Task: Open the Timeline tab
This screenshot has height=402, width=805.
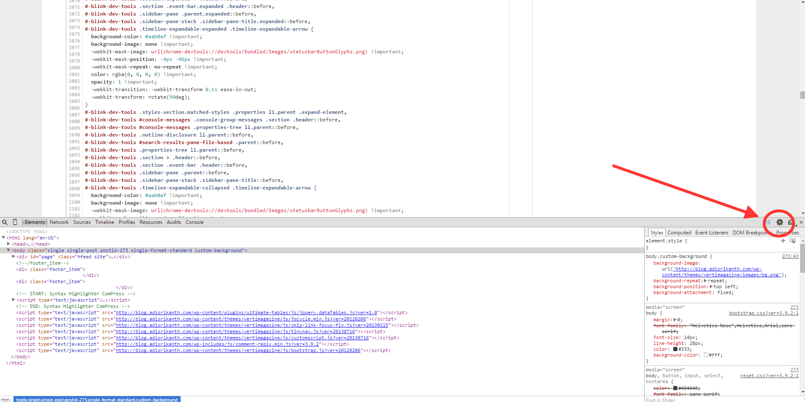Action: click(104, 222)
